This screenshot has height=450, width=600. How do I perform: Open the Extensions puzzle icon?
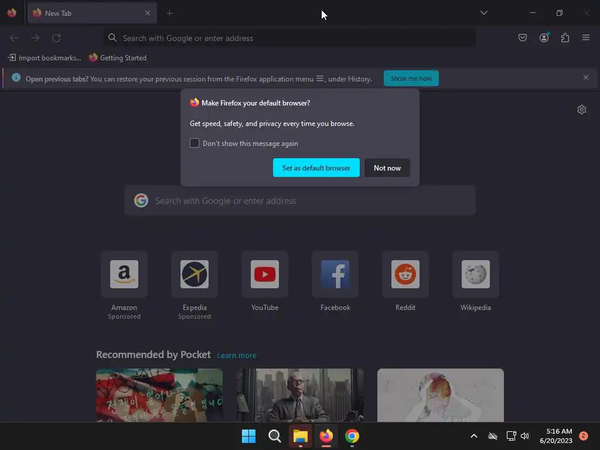pyautogui.click(x=565, y=37)
